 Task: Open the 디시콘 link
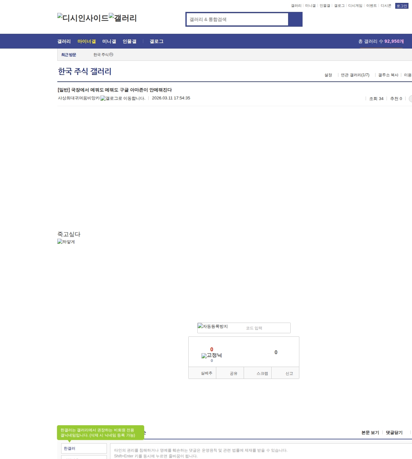pos(386,6)
